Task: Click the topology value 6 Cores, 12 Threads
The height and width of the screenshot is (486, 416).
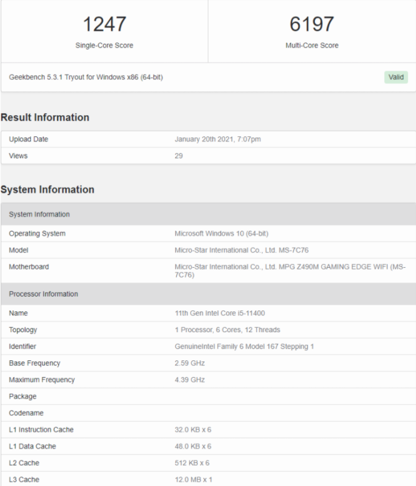Action: (227, 330)
